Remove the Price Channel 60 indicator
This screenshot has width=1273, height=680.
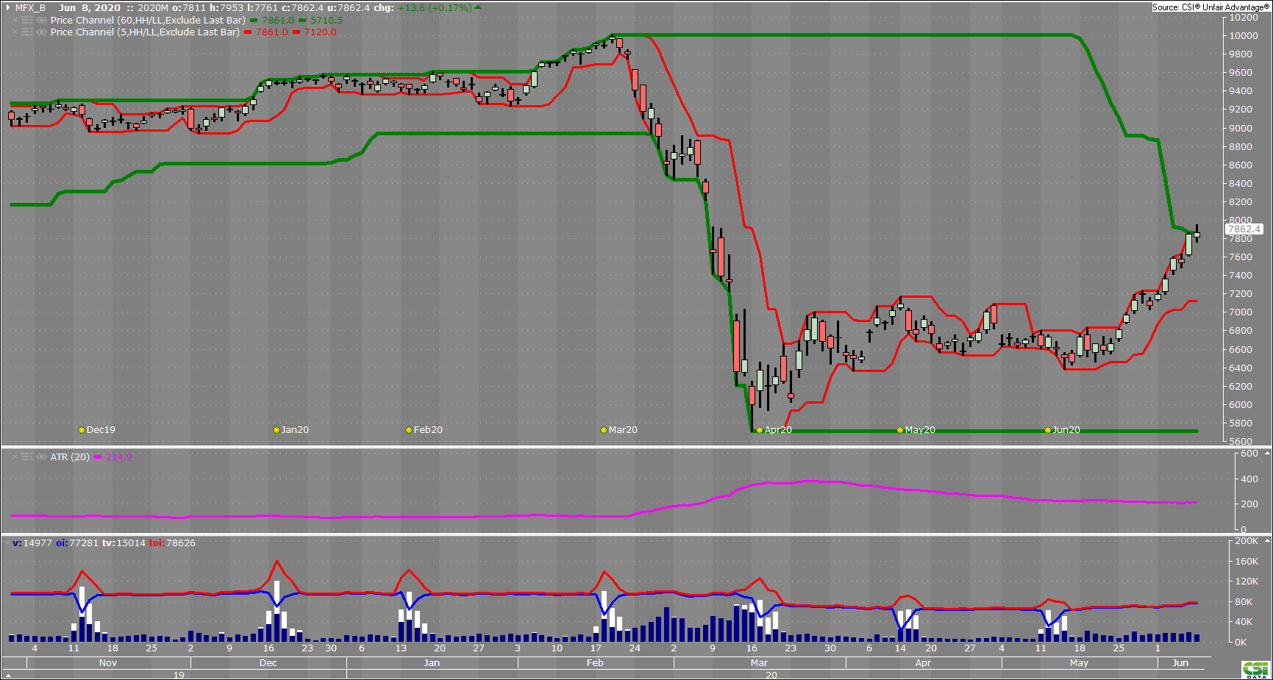click(15, 21)
